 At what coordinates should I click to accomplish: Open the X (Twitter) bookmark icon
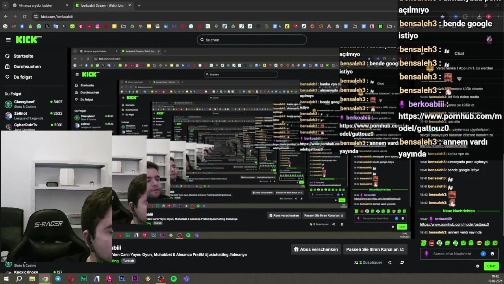click(47, 26)
